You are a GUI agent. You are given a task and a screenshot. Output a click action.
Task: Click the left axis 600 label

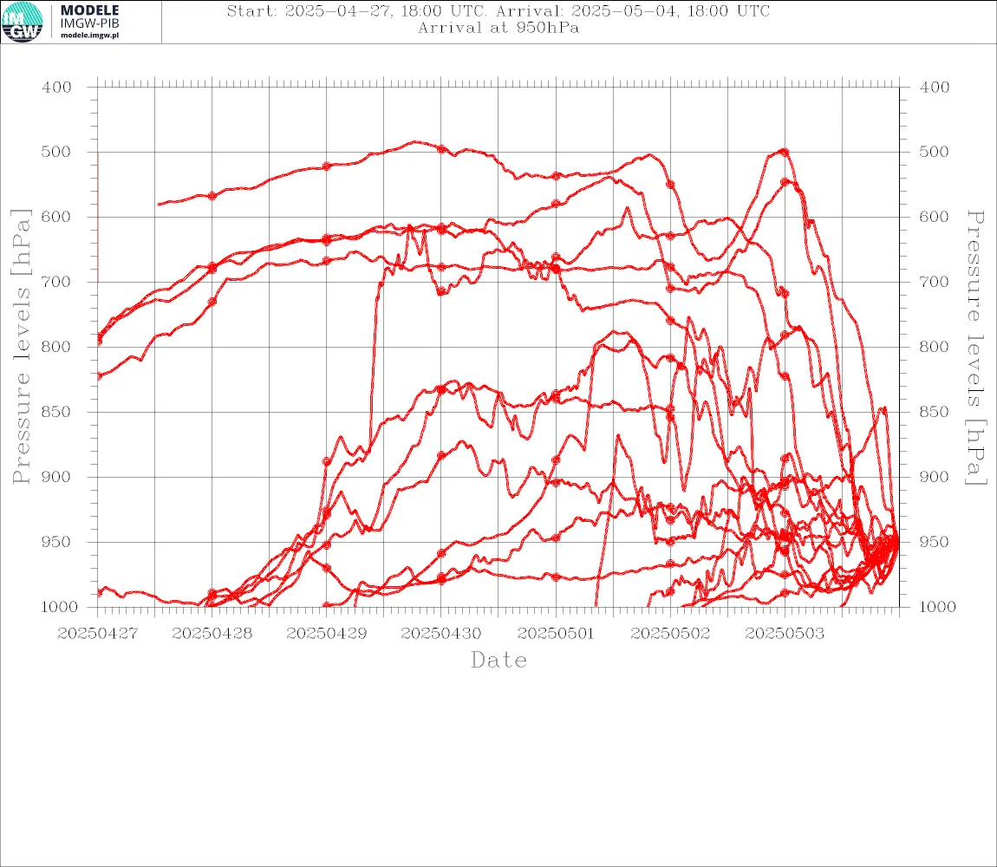(x=56, y=217)
